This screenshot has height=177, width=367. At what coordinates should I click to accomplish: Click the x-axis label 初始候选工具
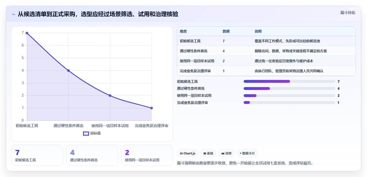point(27,126)
